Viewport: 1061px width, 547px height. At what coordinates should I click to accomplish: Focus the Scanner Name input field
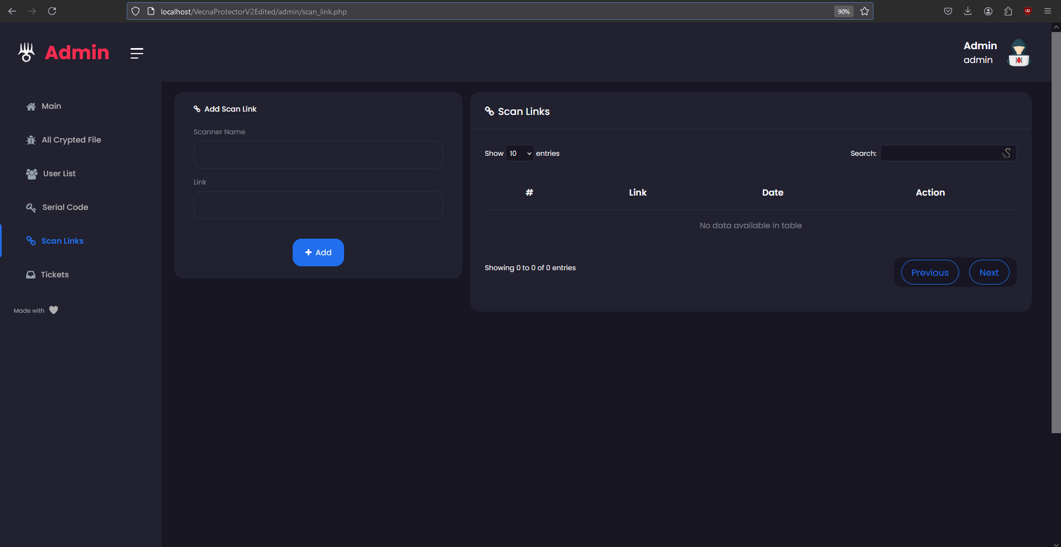[318, 155]
